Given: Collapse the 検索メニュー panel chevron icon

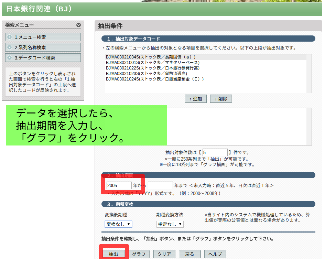Looking at the screenshot, I should [x=78, y=25].
